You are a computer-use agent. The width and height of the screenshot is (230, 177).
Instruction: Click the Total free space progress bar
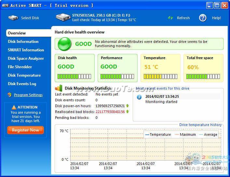(x=203, y=76)
